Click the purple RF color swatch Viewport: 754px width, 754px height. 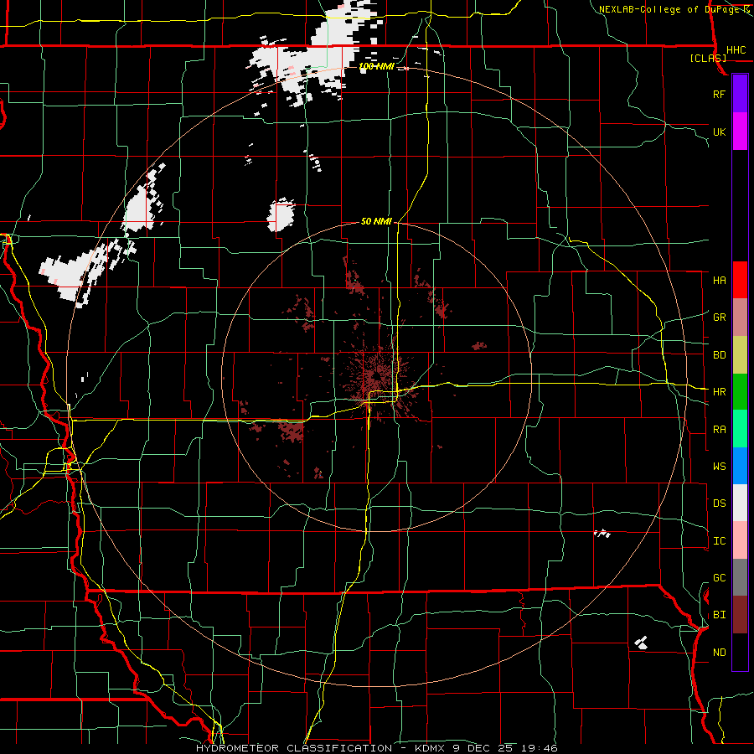pos(740,94)
